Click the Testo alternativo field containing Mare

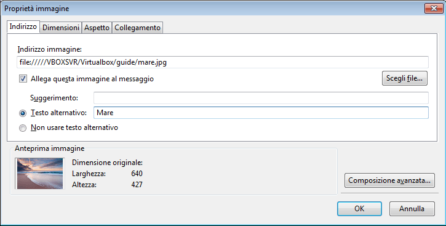[x=261, y=113]
